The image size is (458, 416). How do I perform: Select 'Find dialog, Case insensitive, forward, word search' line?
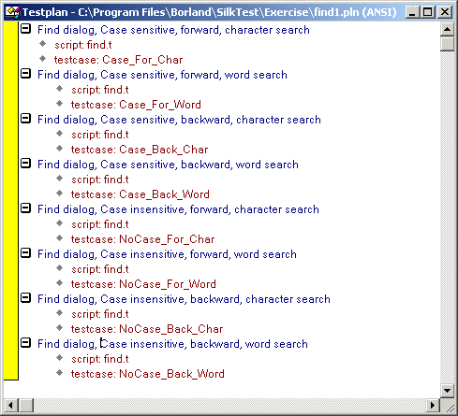click(x=167, y=254)
